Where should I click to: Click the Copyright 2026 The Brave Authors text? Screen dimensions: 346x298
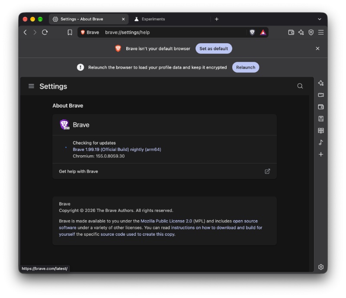tap(116, 211)
